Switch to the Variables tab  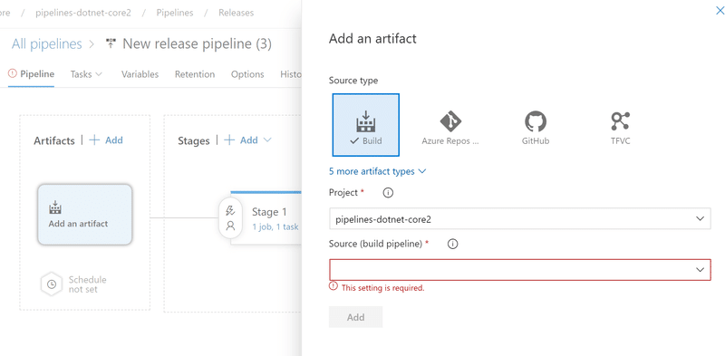(x=140, y=74)
